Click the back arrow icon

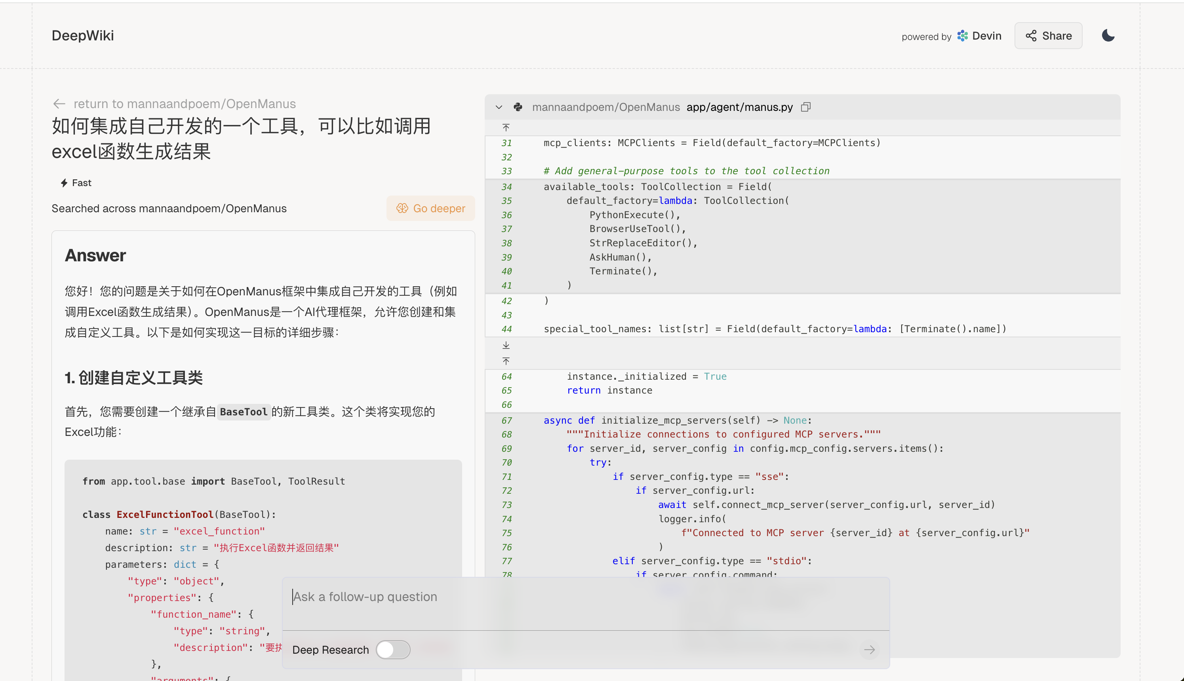click(59, 103)
